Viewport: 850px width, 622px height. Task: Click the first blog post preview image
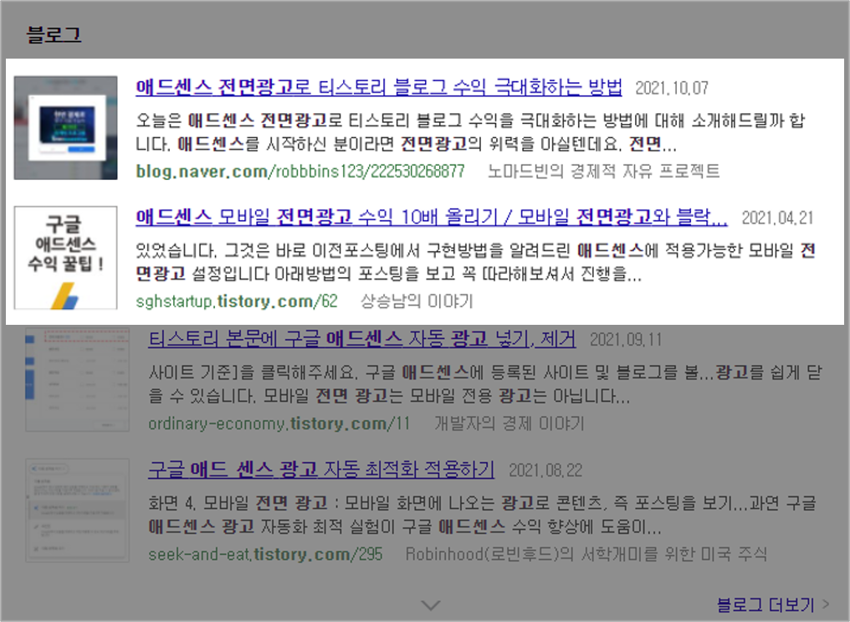pos(66,126)
